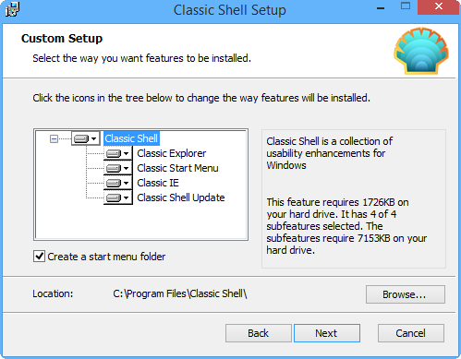This screenshot has width=461, height=359.
Task: Click the installer icon in title bar
Action: click(12, 9)
